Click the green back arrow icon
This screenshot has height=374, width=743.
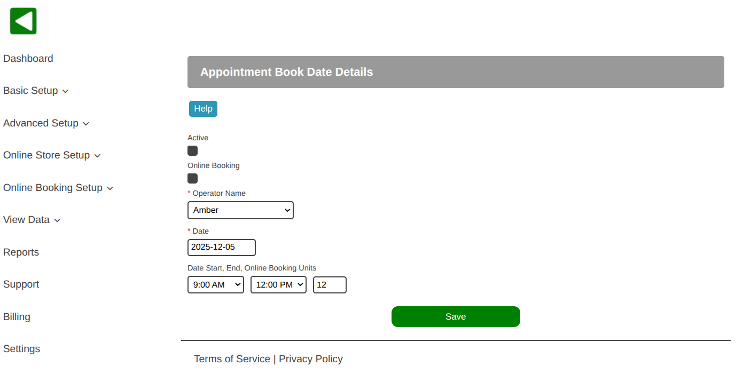(24, 21)
